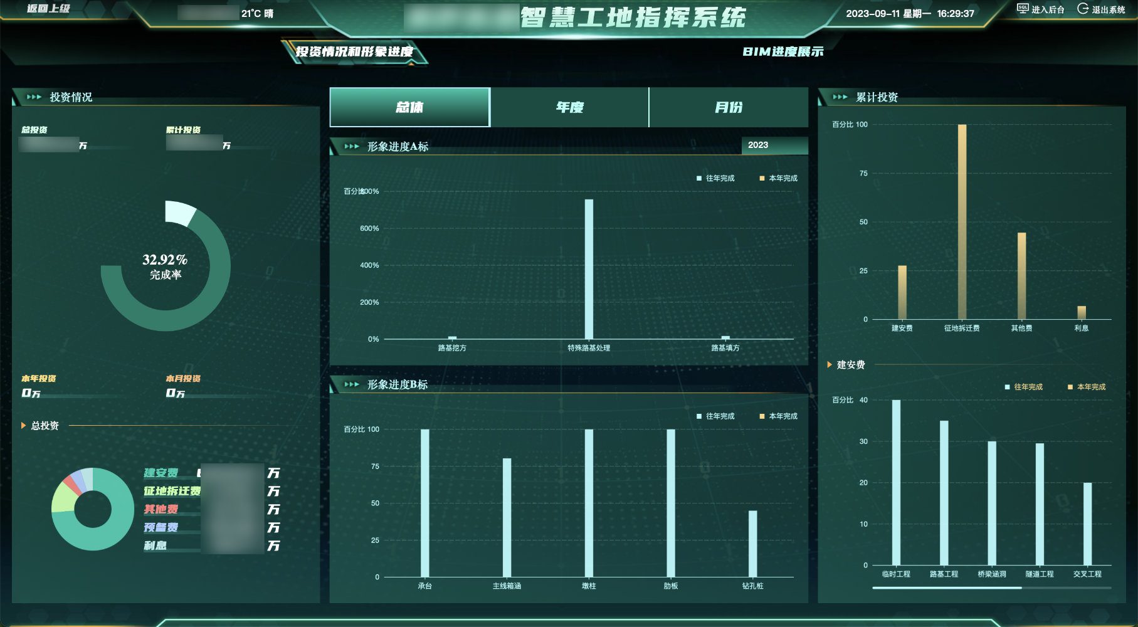Viewport: 1138px width, 627px height.
Task: Click 其他费 in 总投资 legend list
Action: (161, 510)
